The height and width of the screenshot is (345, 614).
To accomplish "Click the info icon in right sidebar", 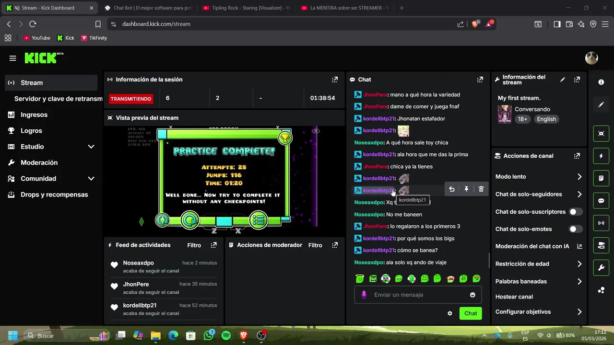I will pos(601,82).
